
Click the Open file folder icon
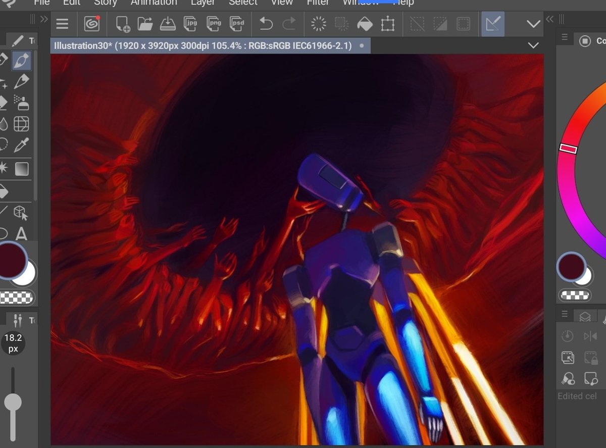(145, 24)
